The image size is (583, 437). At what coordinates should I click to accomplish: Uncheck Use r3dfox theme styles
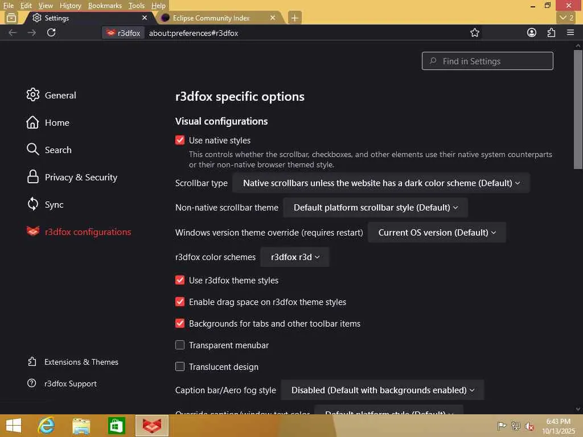[x=180, y=280]
